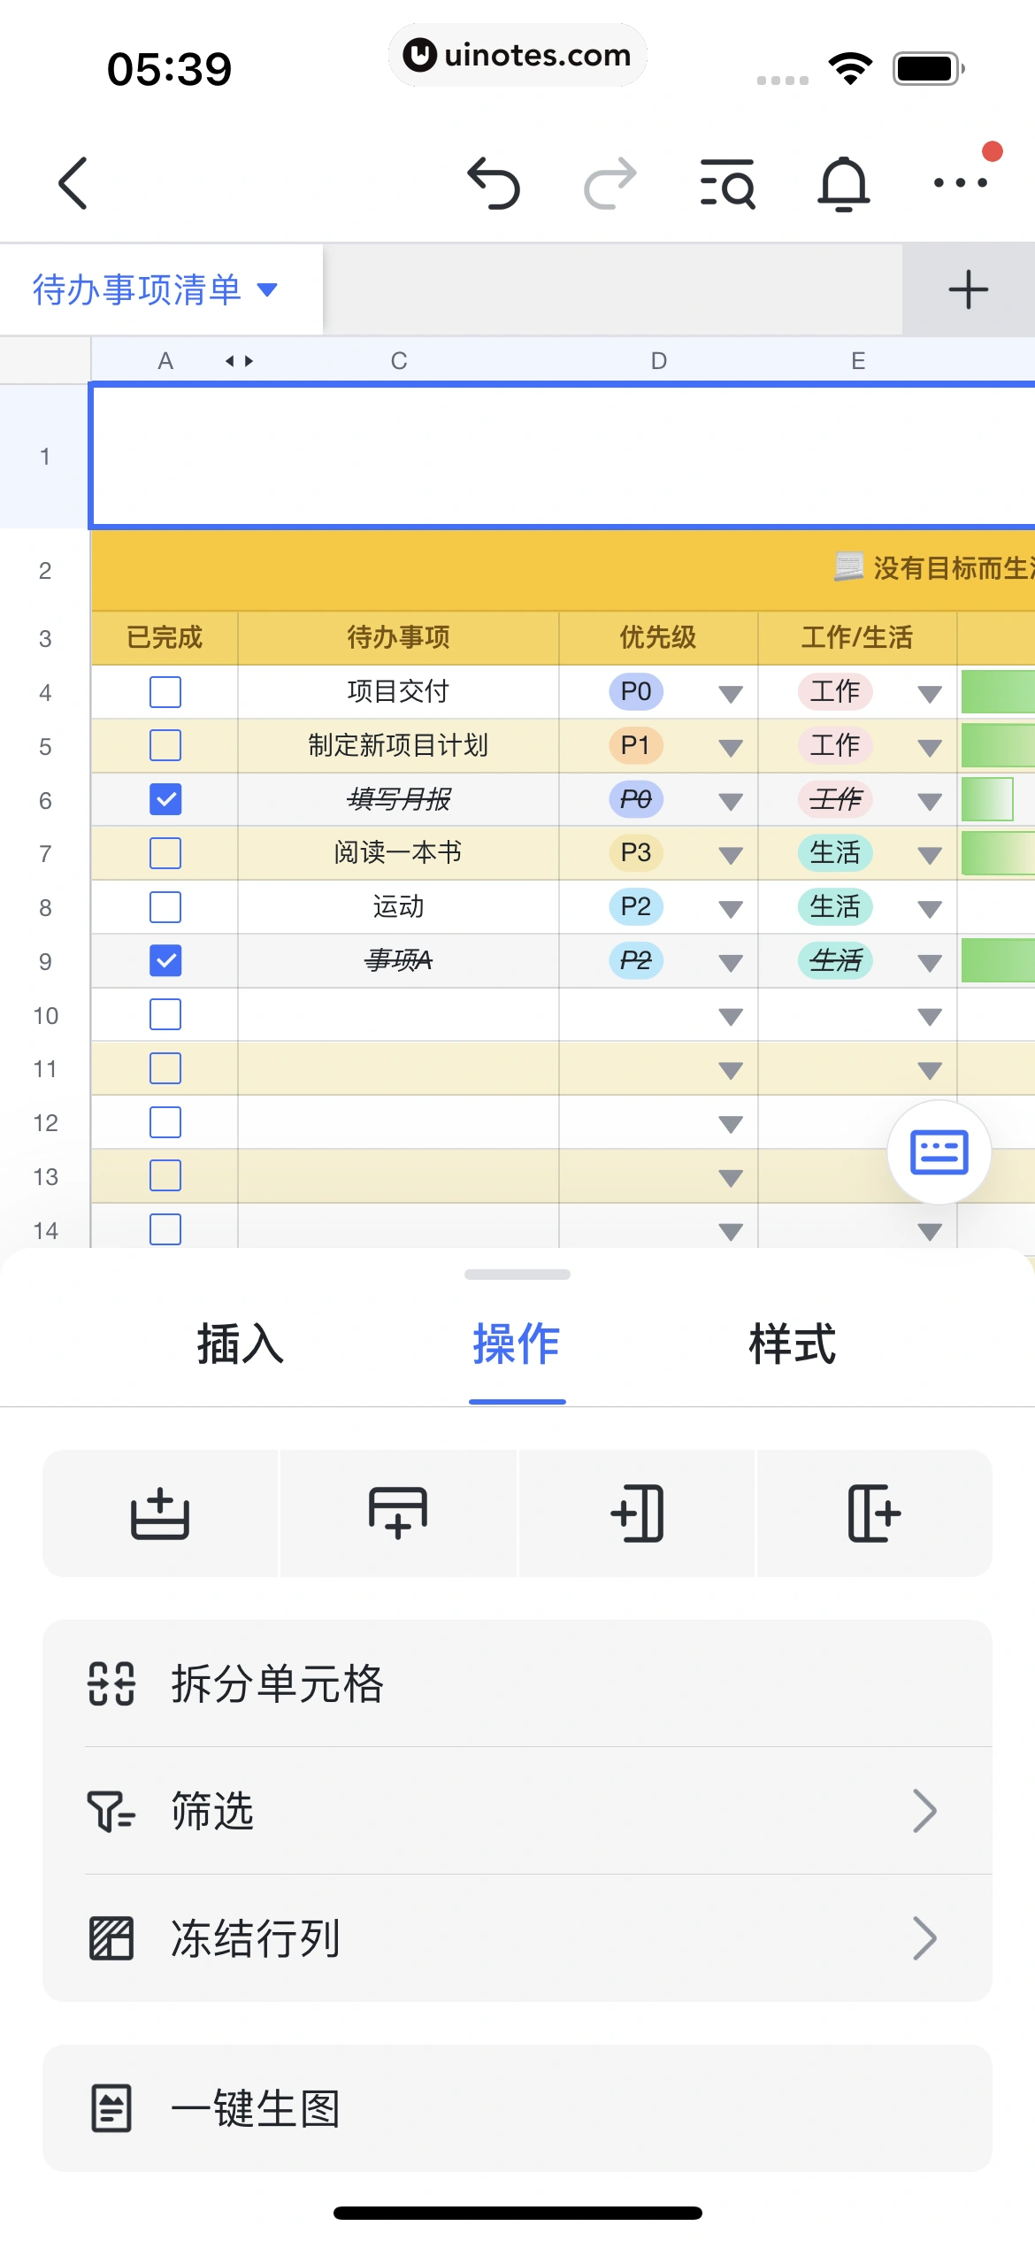The image size is (1035, 2241).
Task: Open the find and search icon
Action: [727, 183]
